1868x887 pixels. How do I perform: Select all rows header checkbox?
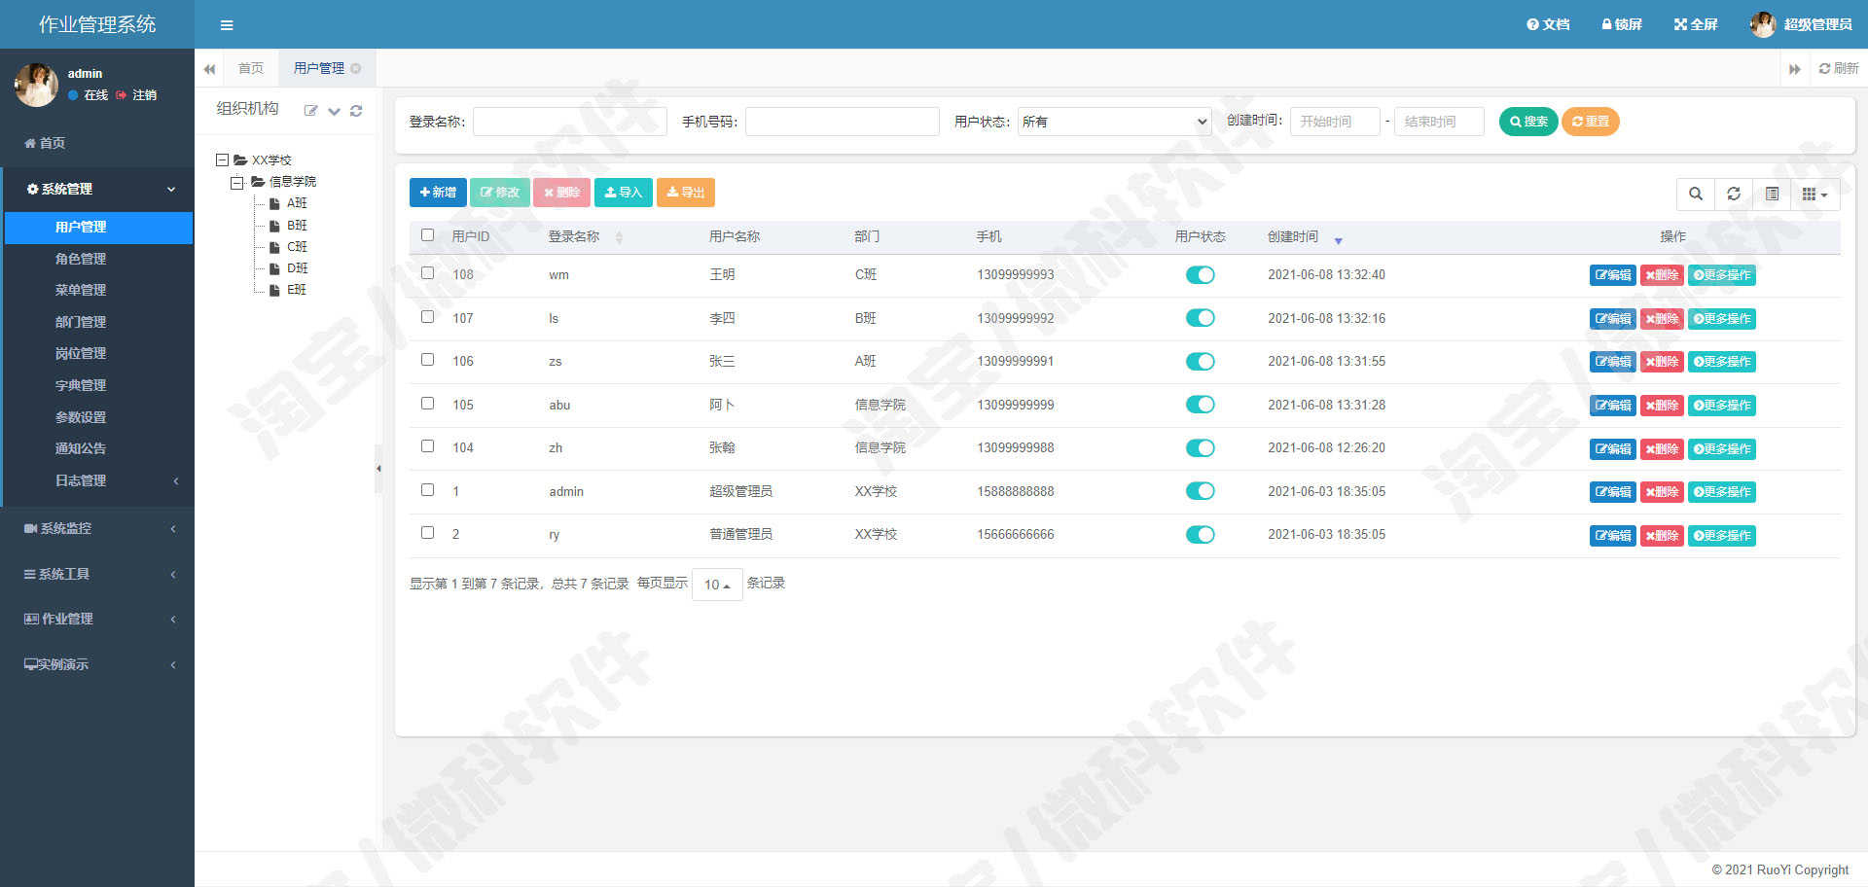click(427, 235)
